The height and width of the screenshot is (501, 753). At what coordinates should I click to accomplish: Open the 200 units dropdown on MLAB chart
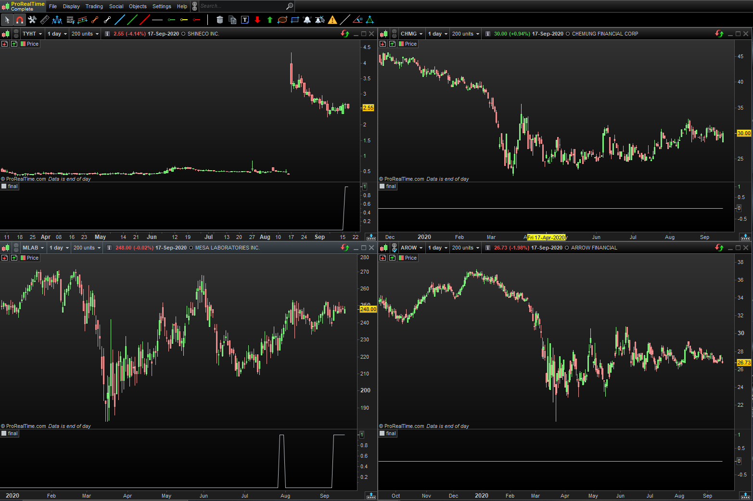pyautogui.click(x=87, y=248)
